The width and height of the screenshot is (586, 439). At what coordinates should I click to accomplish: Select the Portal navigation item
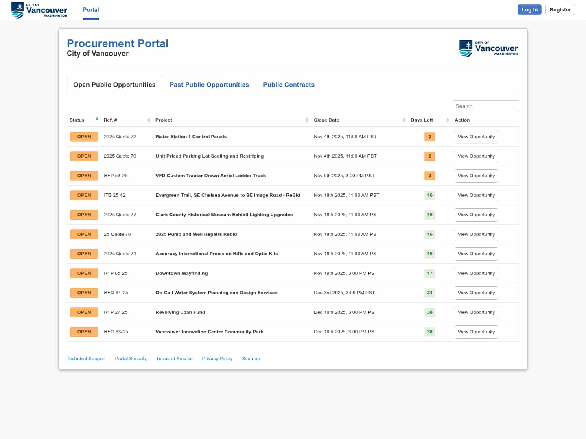(x=91, y=10)
